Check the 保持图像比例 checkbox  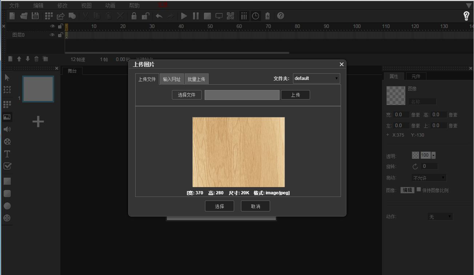[419, 190]
